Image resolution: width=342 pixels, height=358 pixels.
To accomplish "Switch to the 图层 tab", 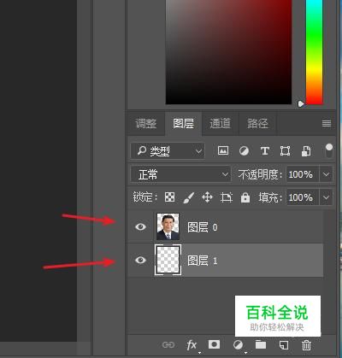I will pyautogui.click(x=184, y=124).
